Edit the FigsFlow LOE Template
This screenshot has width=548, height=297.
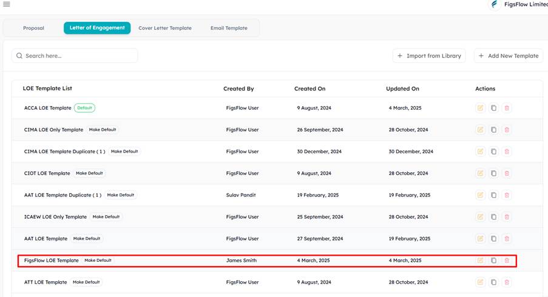pyautogui.click(x=480, y=261)
